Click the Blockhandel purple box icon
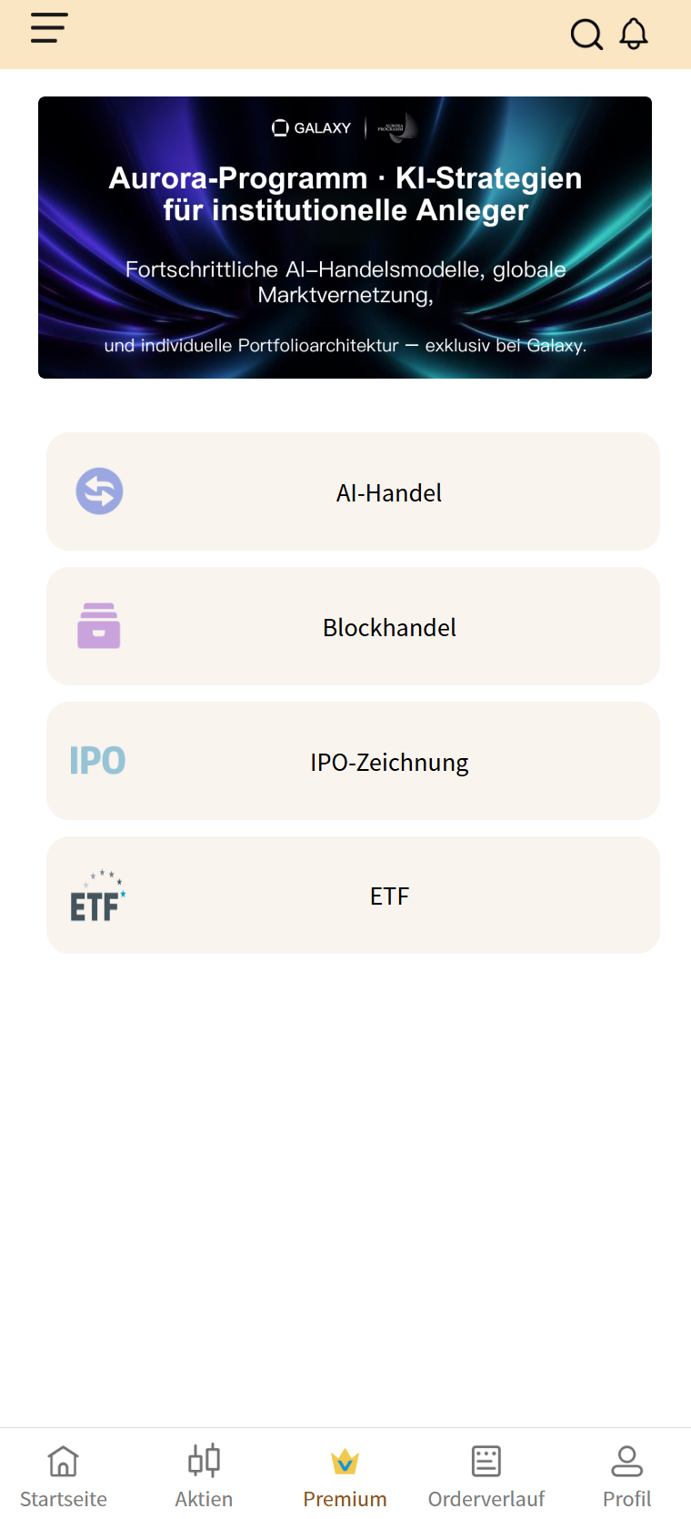 click(99, 626)
